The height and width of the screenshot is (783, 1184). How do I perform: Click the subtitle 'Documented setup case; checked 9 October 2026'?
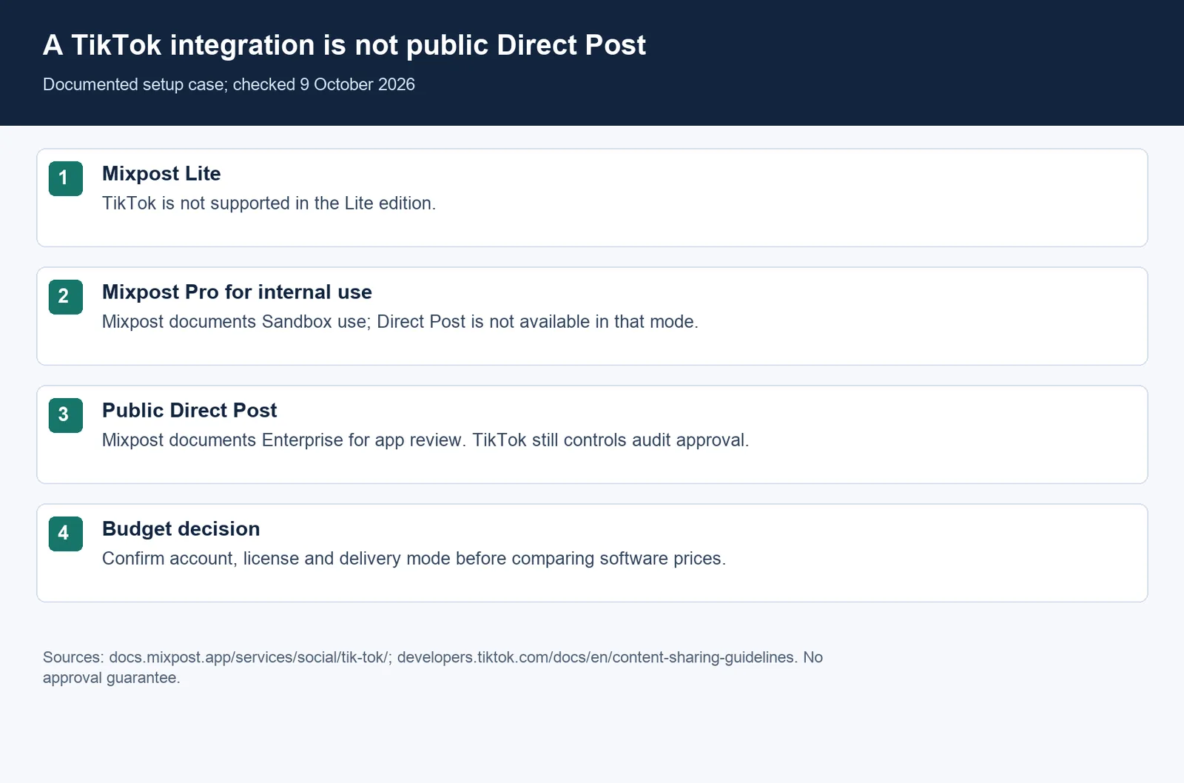229,84
